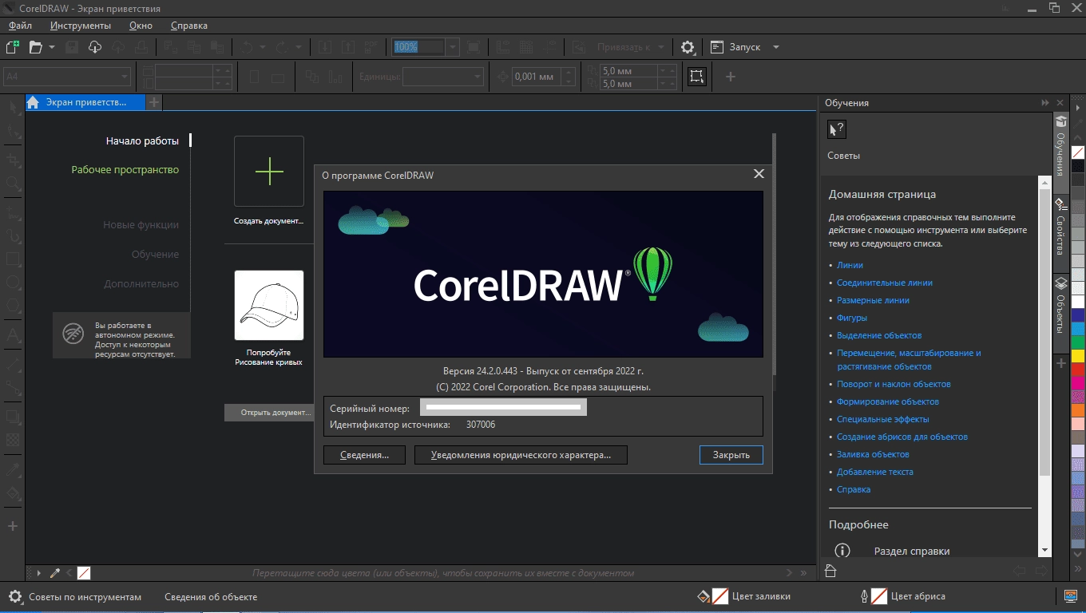
Task: Click the Раздел справки info icon
Action: (842, 551)
